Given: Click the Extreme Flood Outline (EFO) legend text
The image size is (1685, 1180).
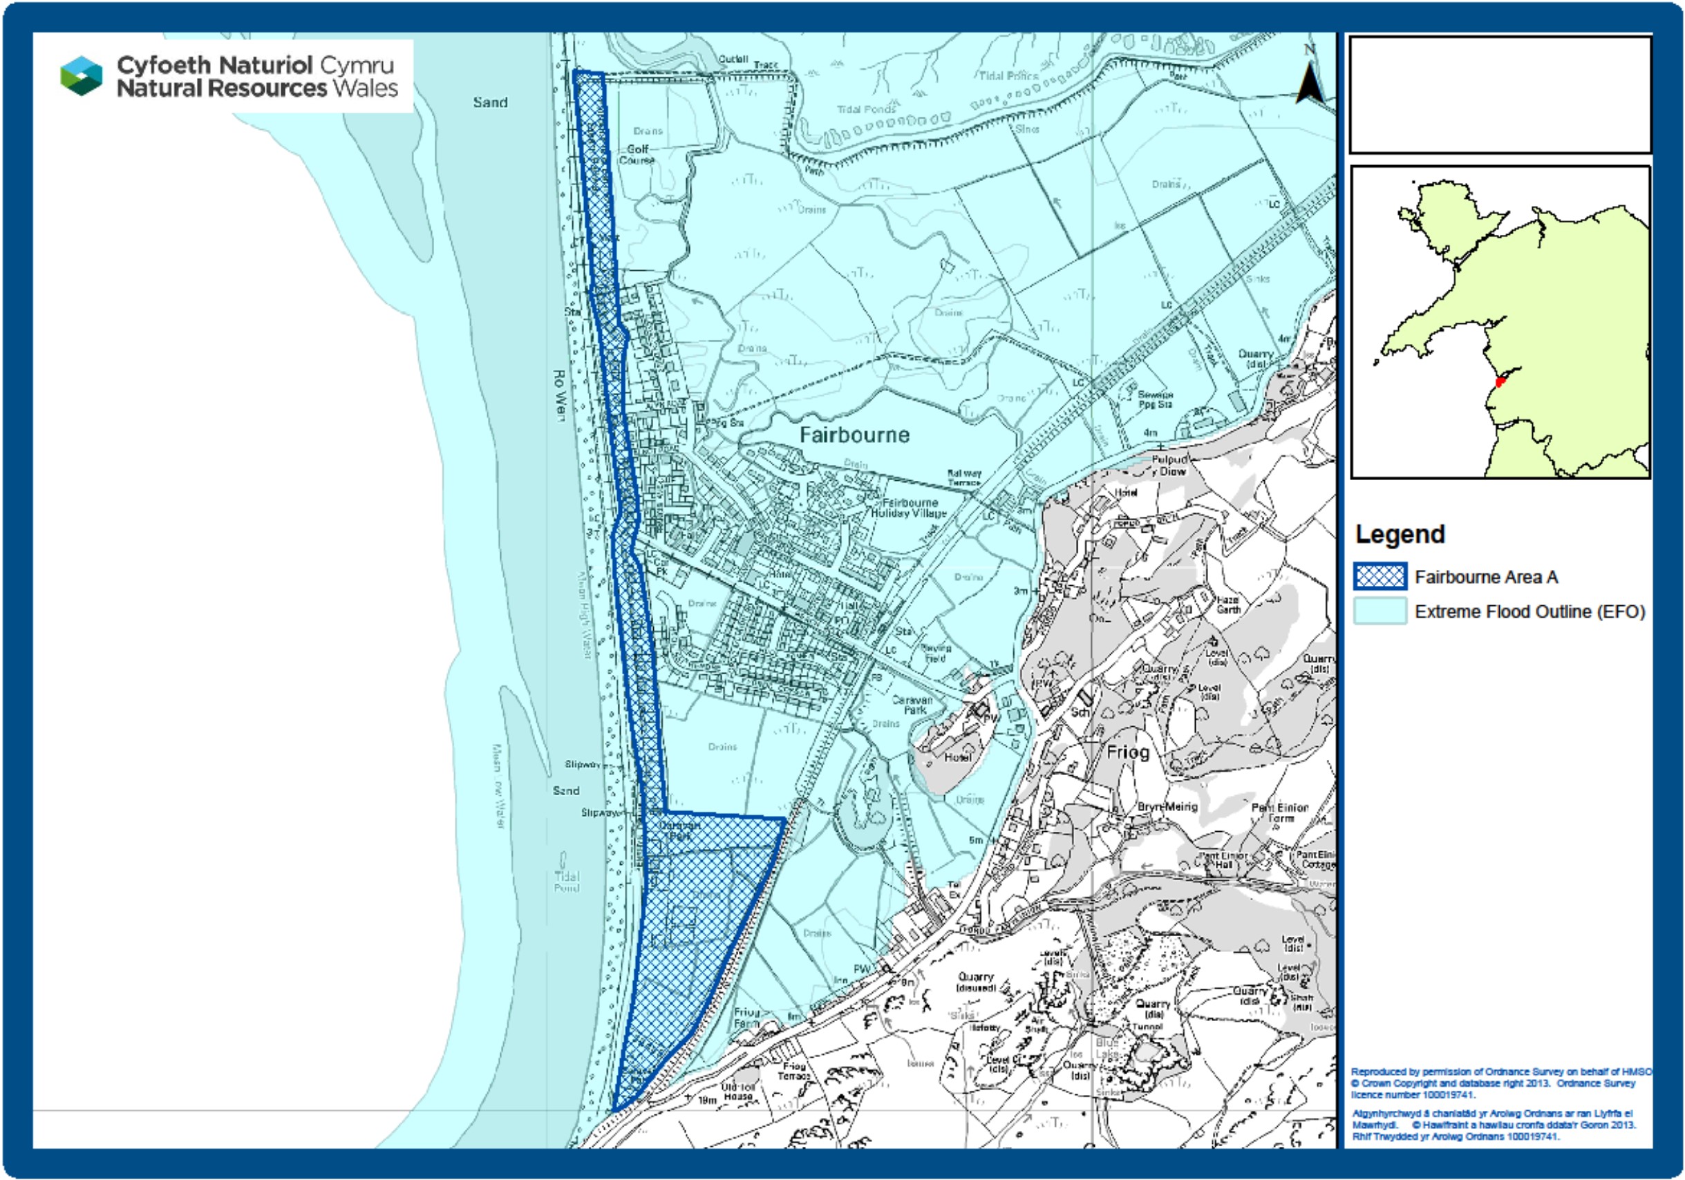Looking at the screenshot, I should (x=1529, y=611).
